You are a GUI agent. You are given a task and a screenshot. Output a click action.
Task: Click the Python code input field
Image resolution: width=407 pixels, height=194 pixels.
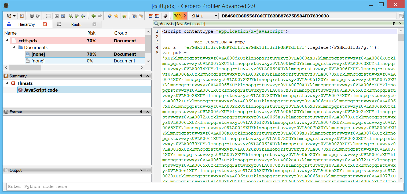[x=205, y=186]
